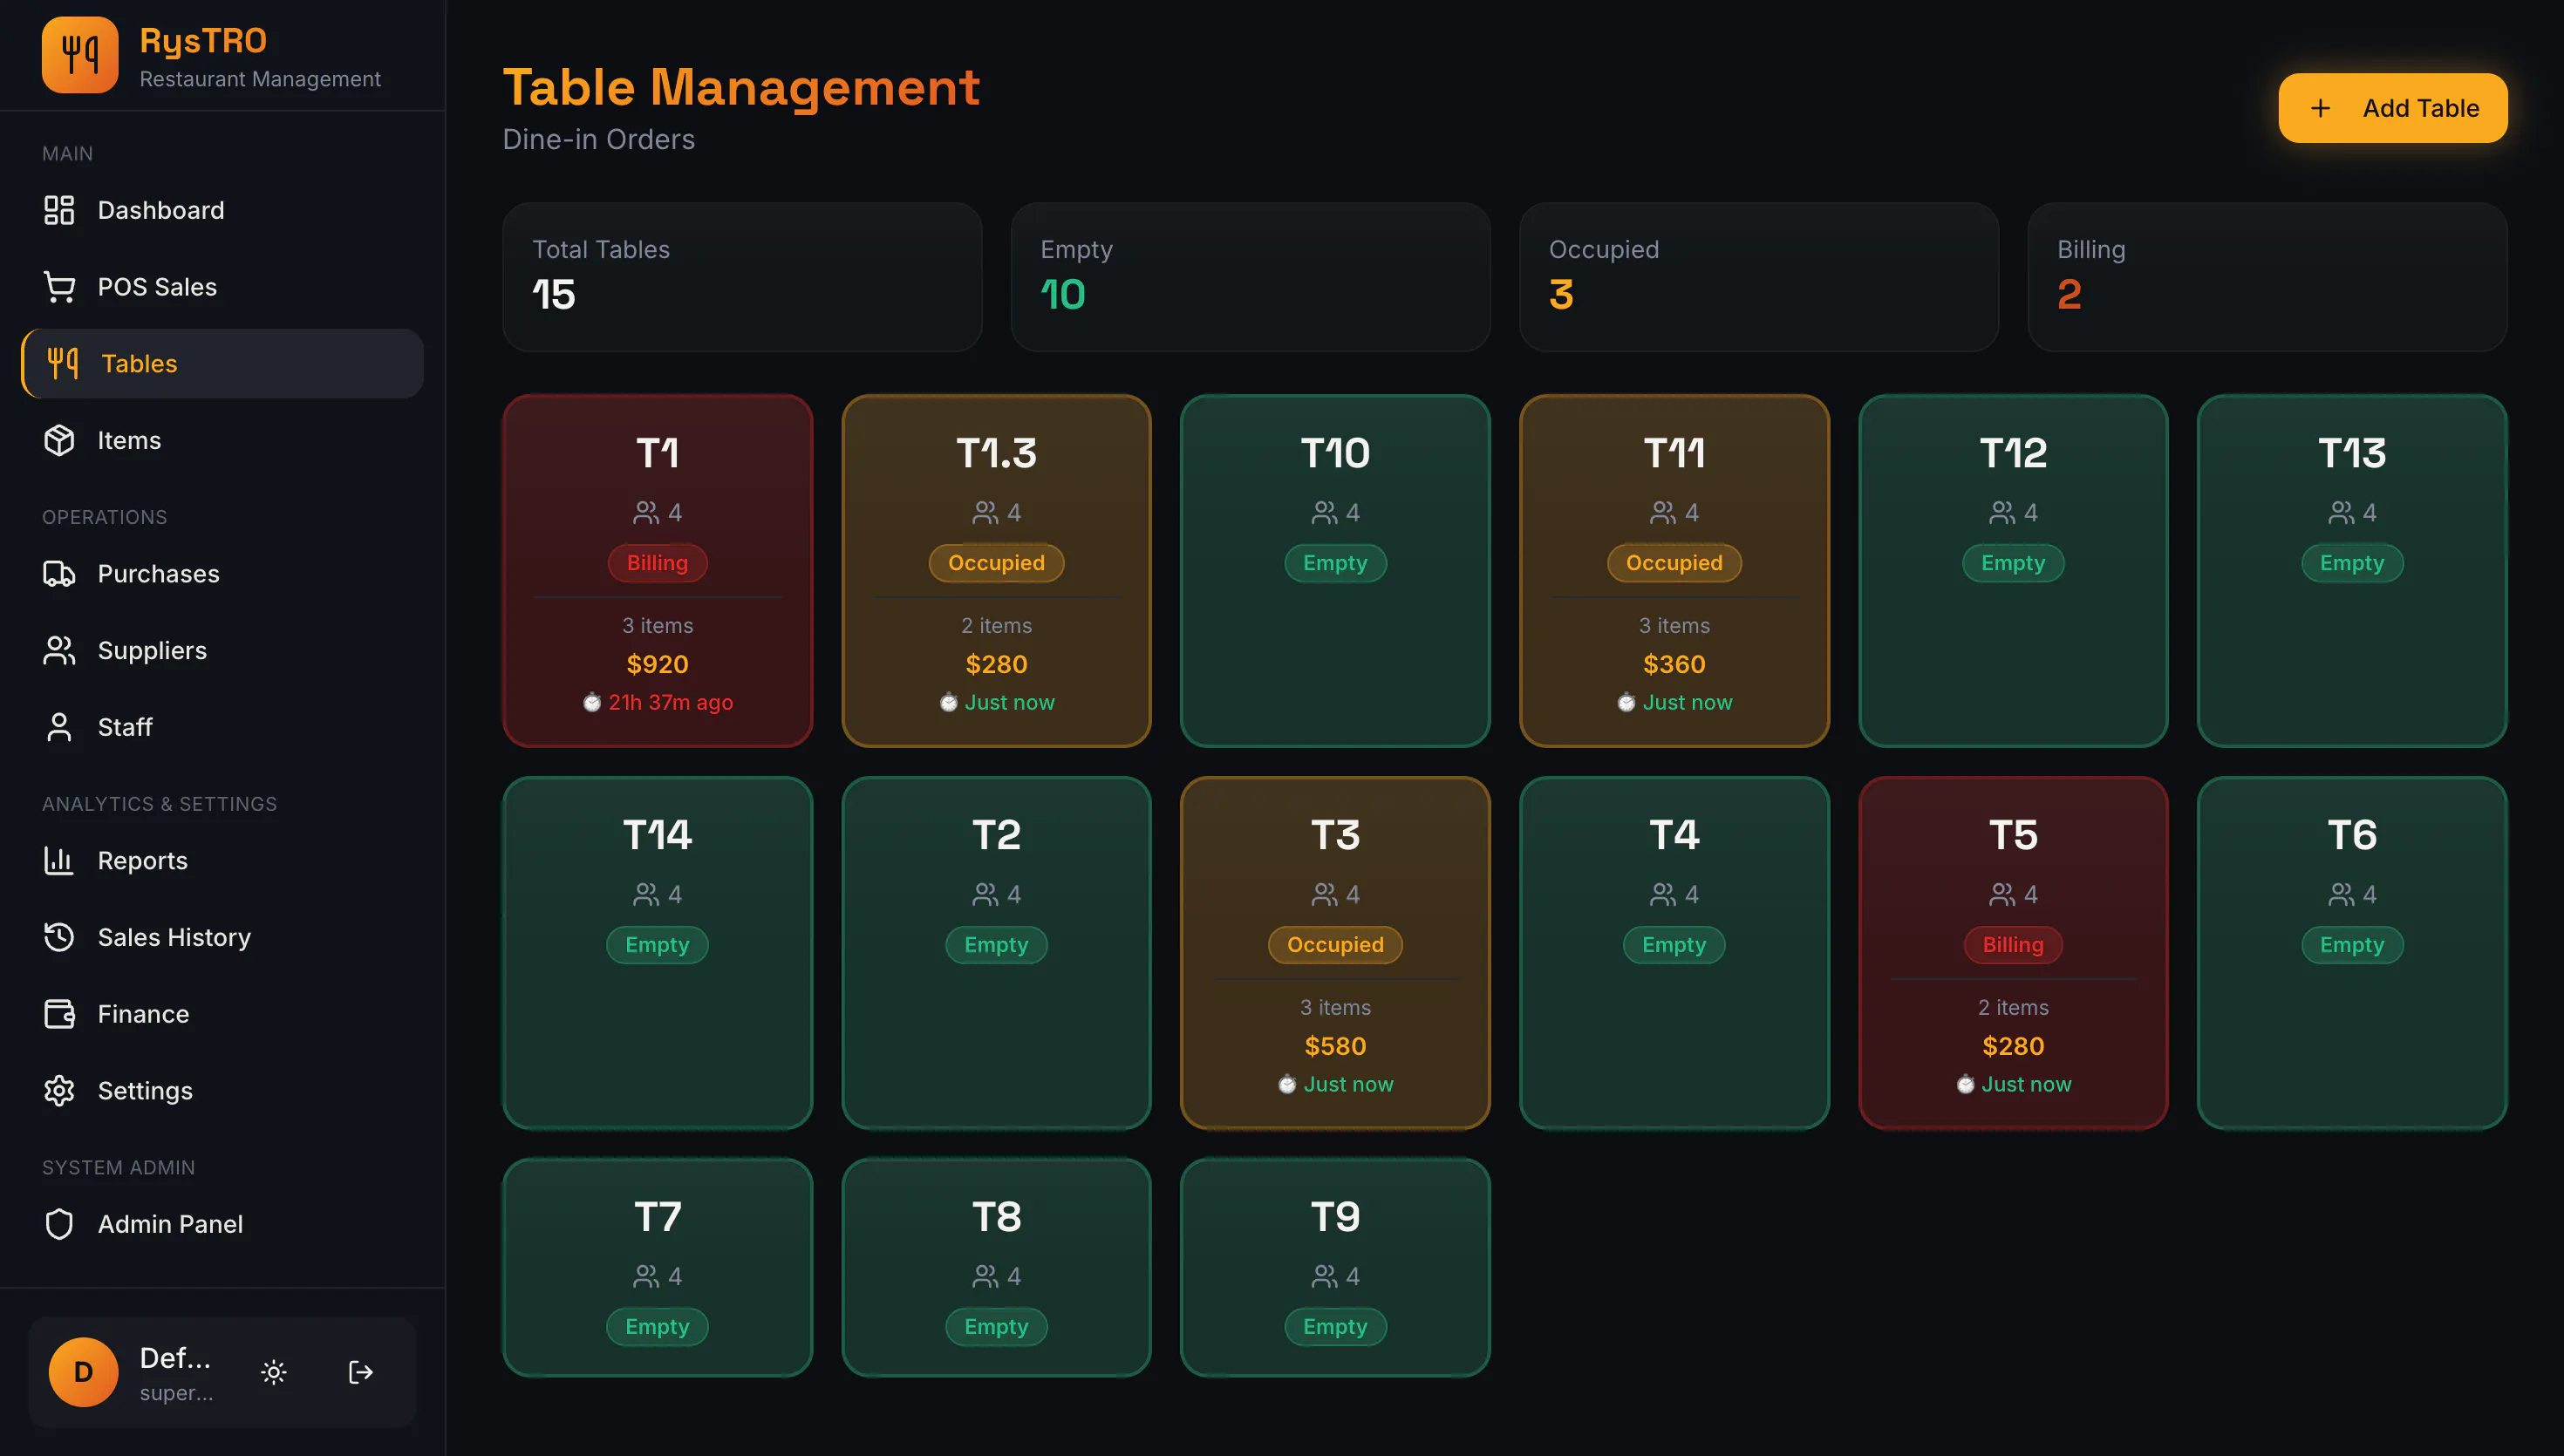Image resolution: width=2564 pixels, height=1456 pixels.
Task: Click the Items box icon
Action: coord(59,440)
